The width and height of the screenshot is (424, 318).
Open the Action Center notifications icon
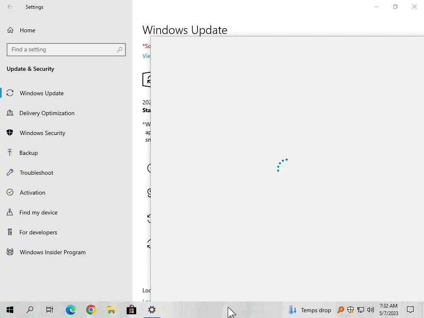(x=410, y=310)
